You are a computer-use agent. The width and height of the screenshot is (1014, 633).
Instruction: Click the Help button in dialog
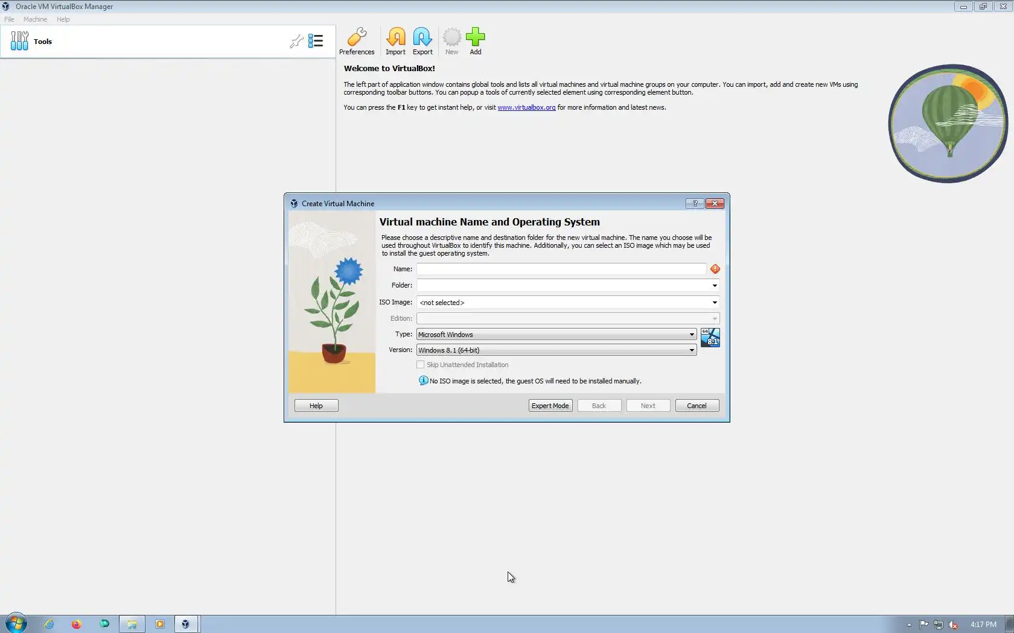tap(316, 406)
